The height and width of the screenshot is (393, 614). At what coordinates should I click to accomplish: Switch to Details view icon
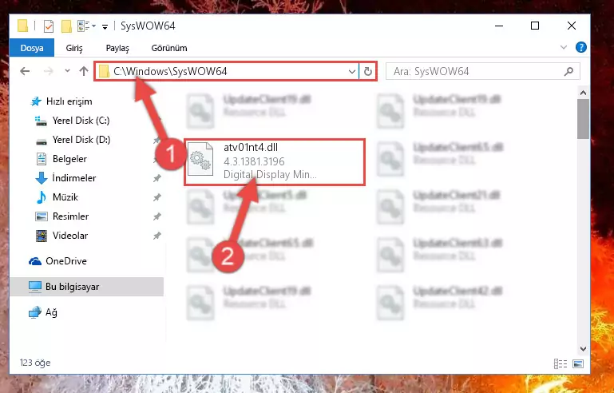point(561,363)
